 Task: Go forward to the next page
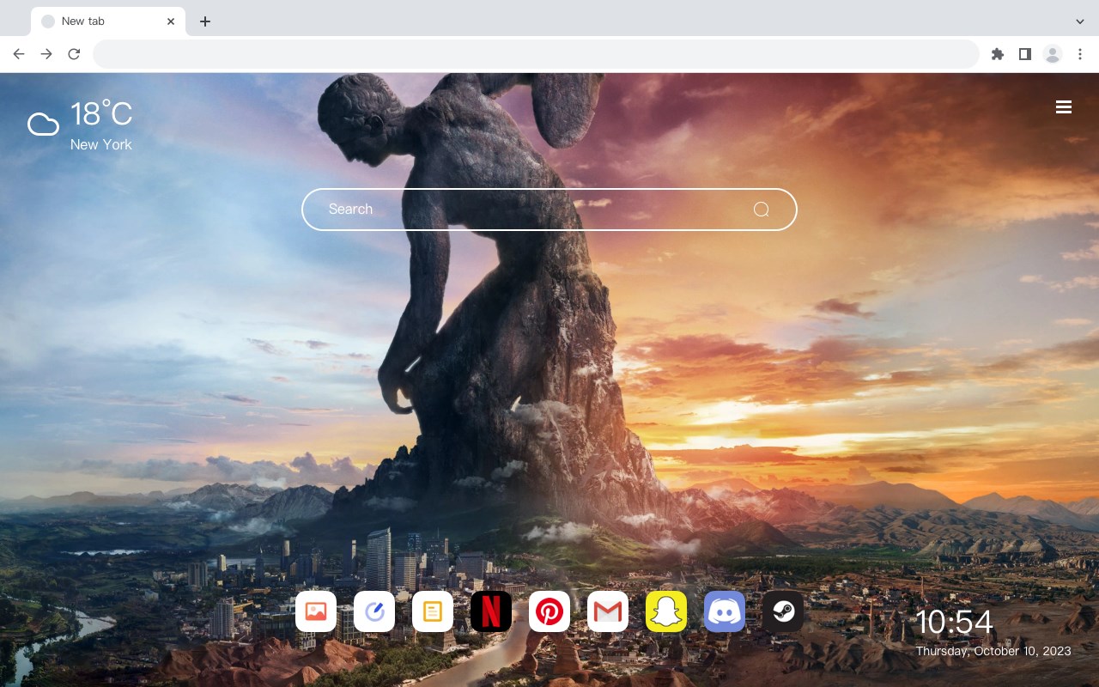coord(46,54)
